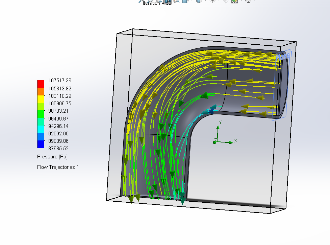
Task: Open View Settings with the monitor icon
Action: pyautogui.click(x=248, y=2)
